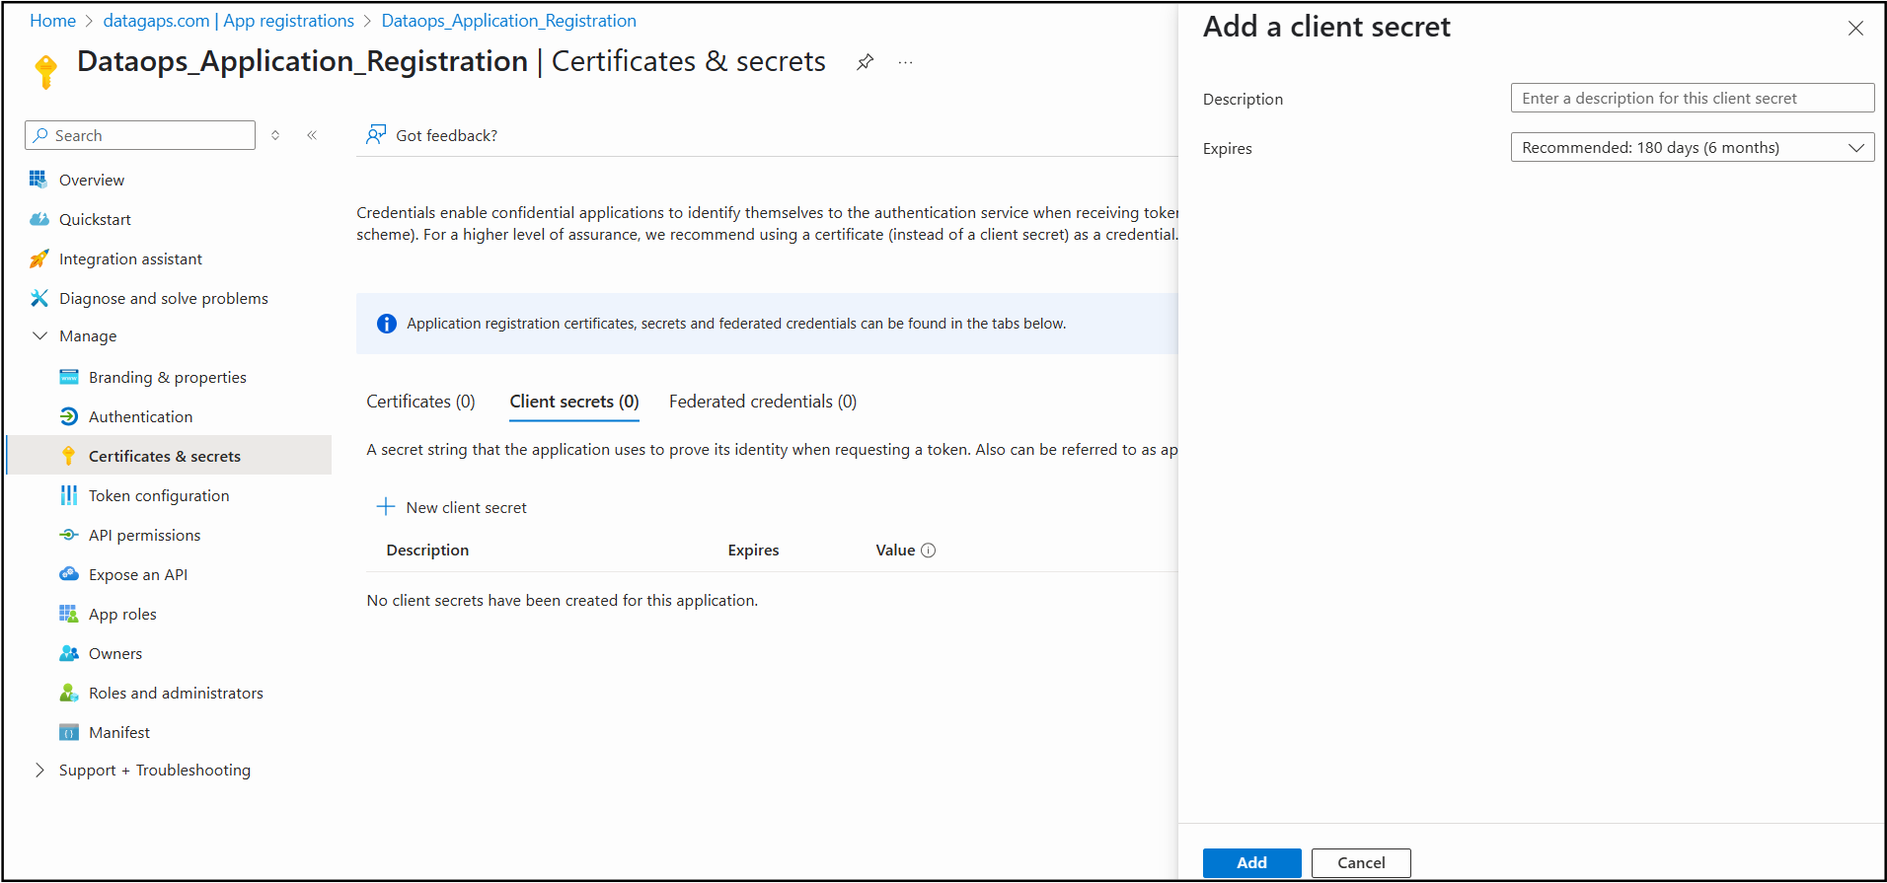Open the Token configuration sidebar item
The width and height of the screenshot is (1887, 883).
coord(158,495)
